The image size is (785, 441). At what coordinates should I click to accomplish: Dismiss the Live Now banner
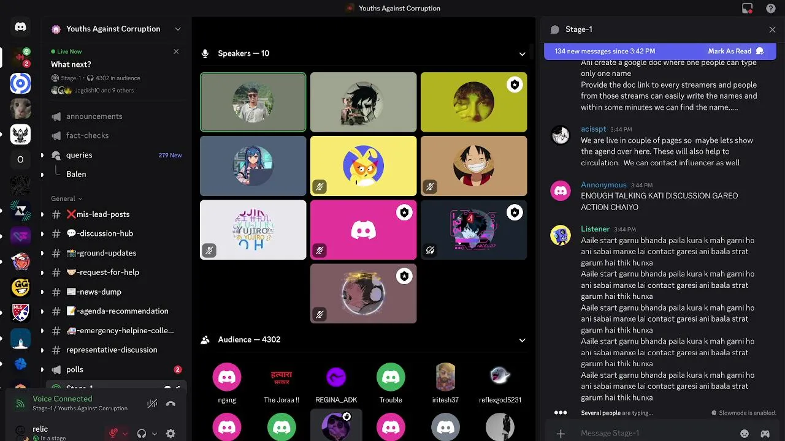point(176,51)
